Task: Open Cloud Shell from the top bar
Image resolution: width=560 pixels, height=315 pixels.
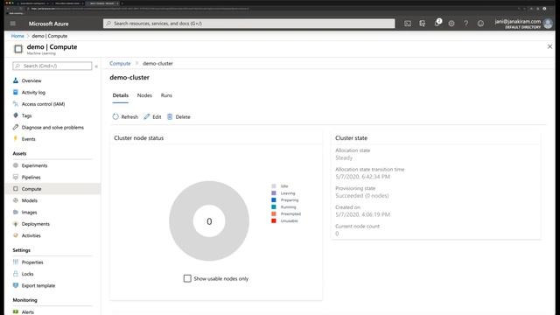Action: click(x=408, y=24)
